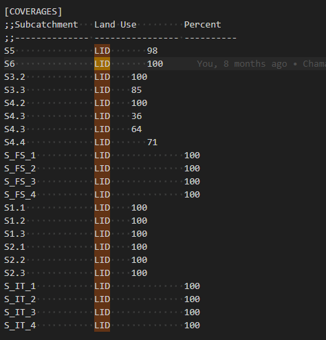Click the subcatchment name S_IT_2

click(x=20, y=299)
